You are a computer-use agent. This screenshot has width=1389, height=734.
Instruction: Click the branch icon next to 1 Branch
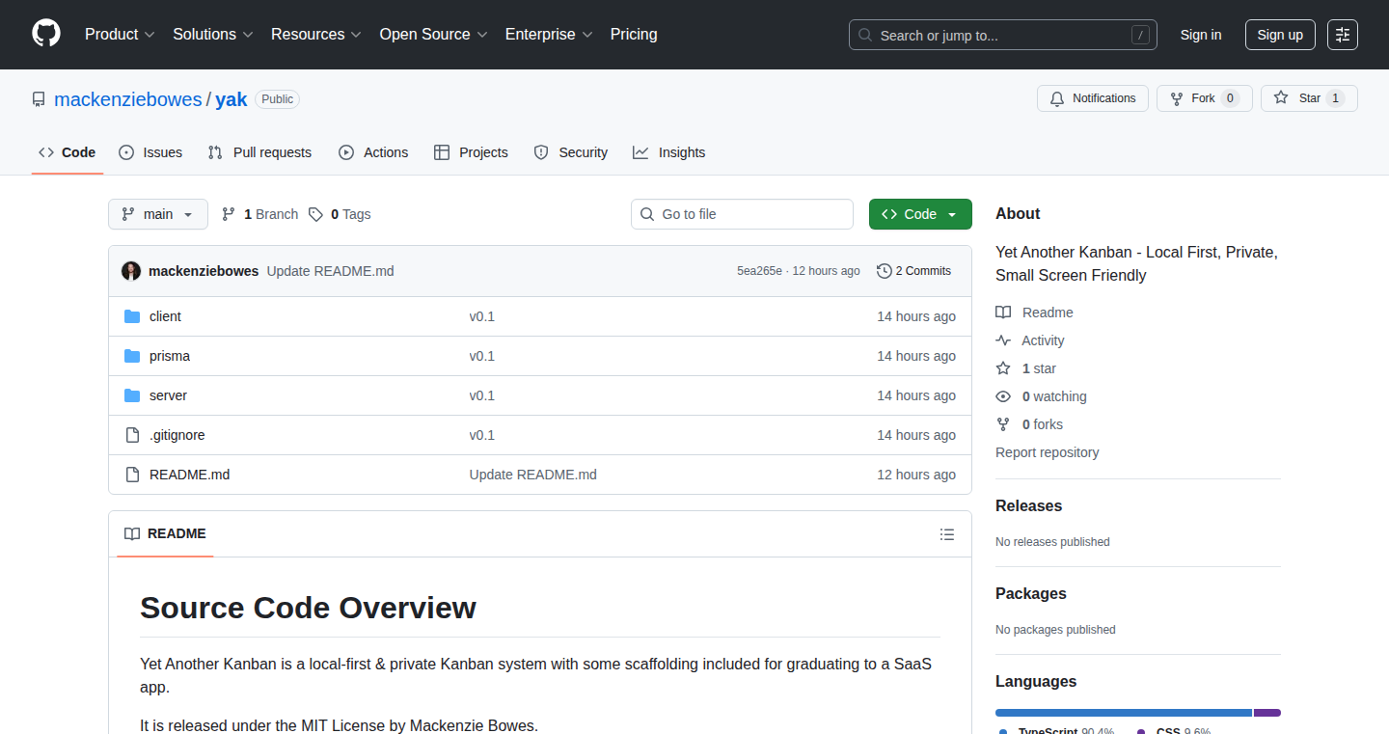click(x=229, y=214)
